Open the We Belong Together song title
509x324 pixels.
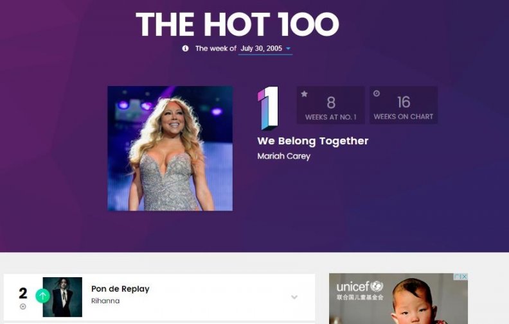313,141
